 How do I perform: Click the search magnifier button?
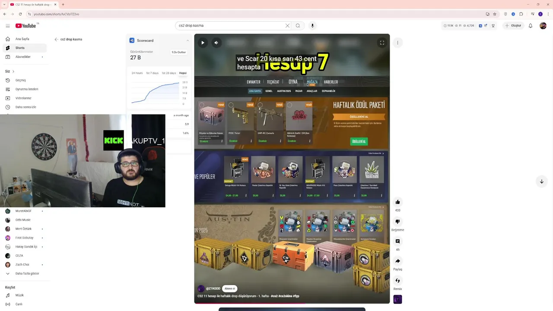pyautogui.click(x=298, y=25)
